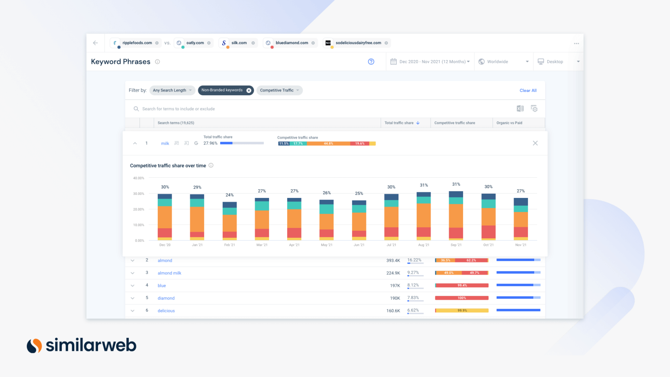
Task: Open column settings icon
Action: 534,109
